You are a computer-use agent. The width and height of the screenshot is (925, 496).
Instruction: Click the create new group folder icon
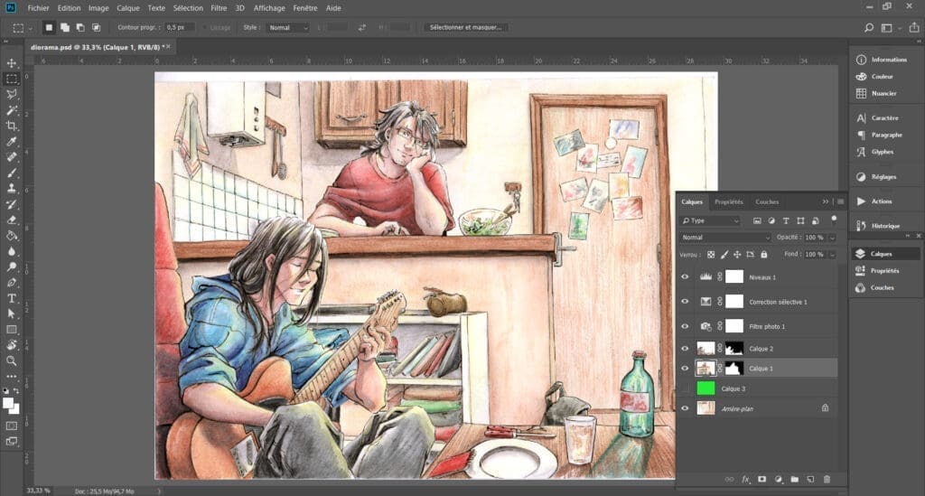click(795, 480)
